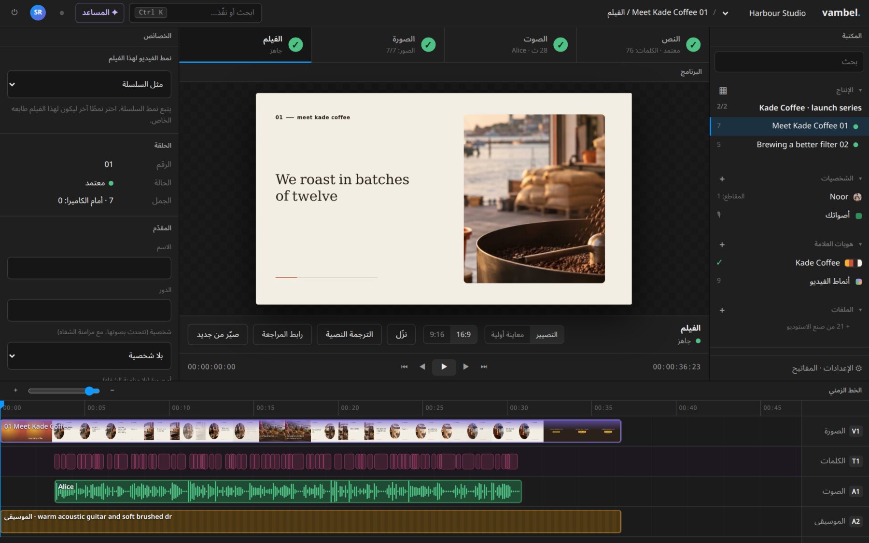Switch to the الصورة tab
The height and width of the screenshot is (543, 869).
(x=378, y=45)
